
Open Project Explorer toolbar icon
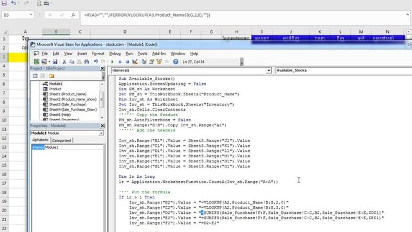(x=144, y=62)
